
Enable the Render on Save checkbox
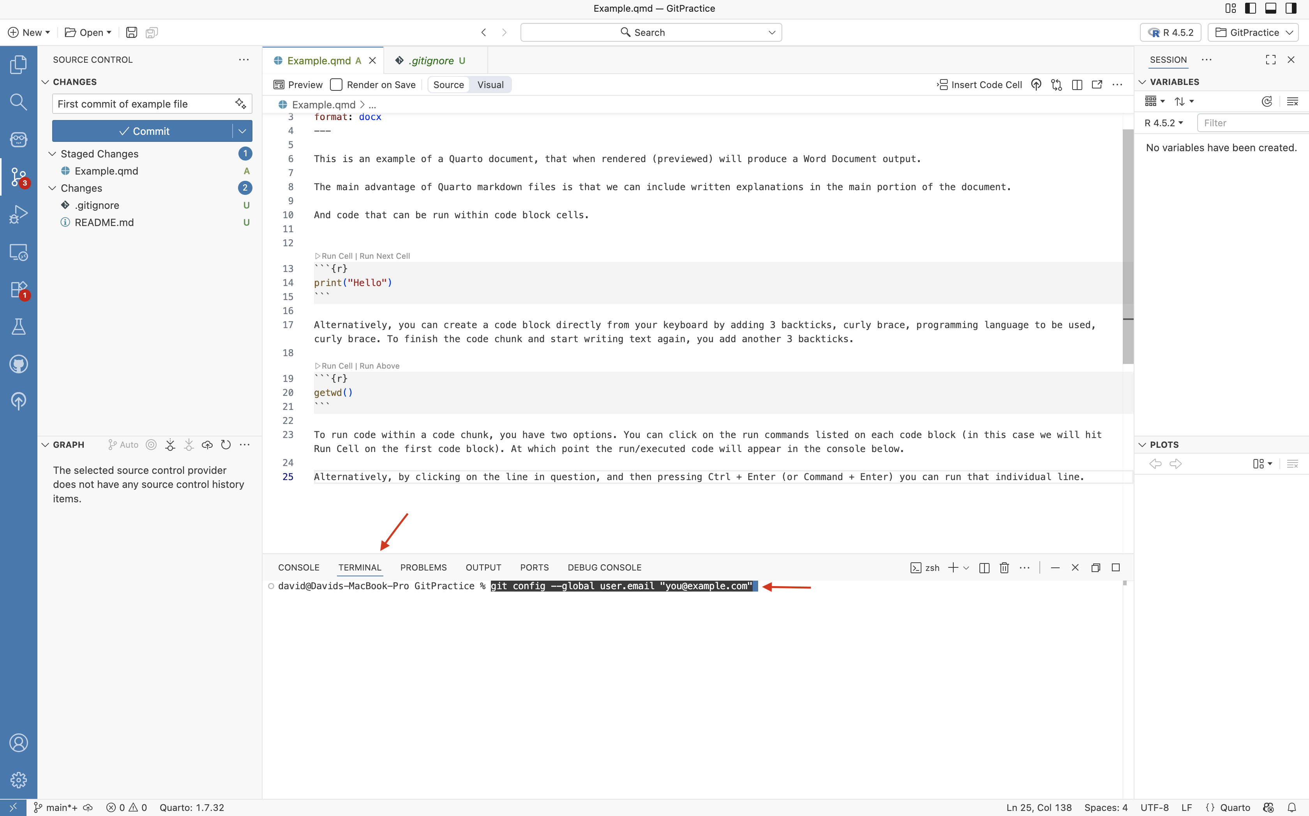336,85
